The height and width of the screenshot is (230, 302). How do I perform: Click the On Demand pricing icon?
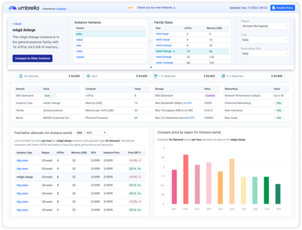coord(20,76)
